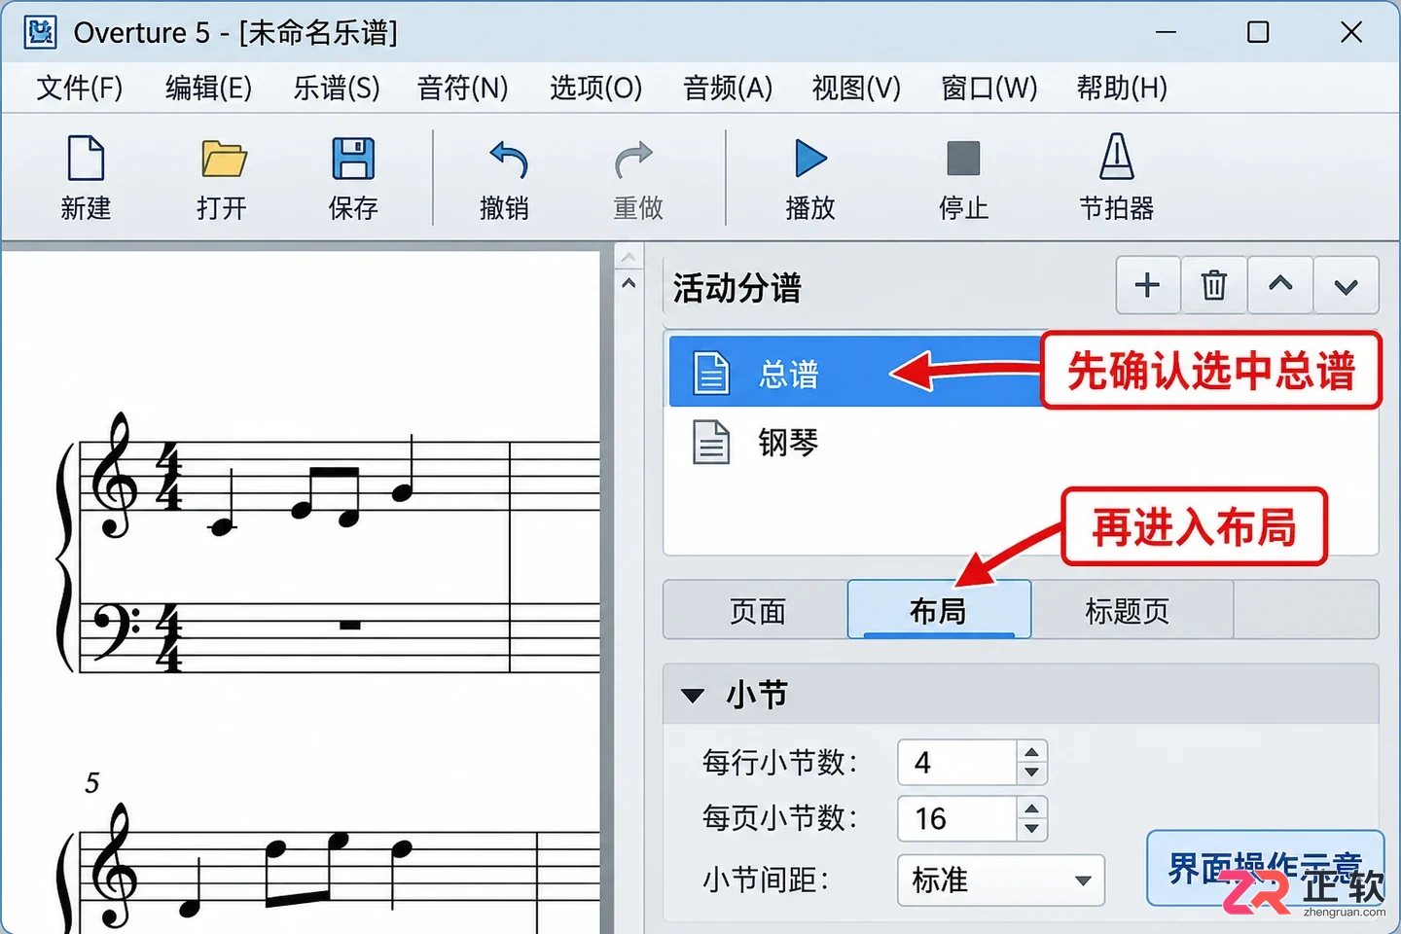Screen dimensions: 1401x934
Task: Maximize the Overture window
Action: pyautogui.click(x=1258, y=32)
